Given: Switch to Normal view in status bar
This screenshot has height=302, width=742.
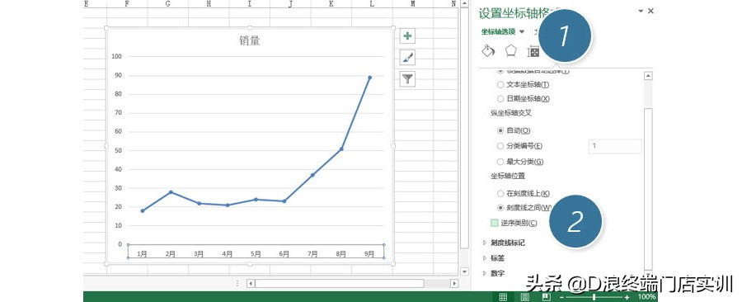Looking at the screenshot, I should (x=503, y=297).
